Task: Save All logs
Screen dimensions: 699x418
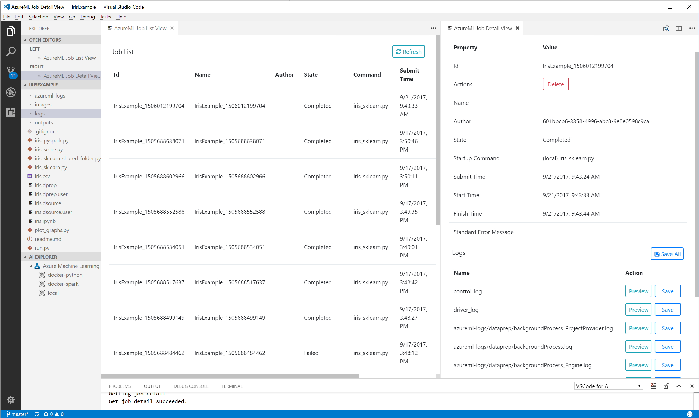Action: point(667,254)
